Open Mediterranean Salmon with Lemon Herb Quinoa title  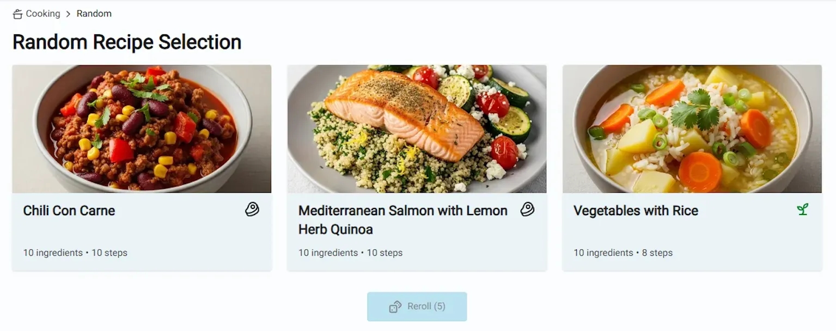pyautogui.click(x=402, y=219)
